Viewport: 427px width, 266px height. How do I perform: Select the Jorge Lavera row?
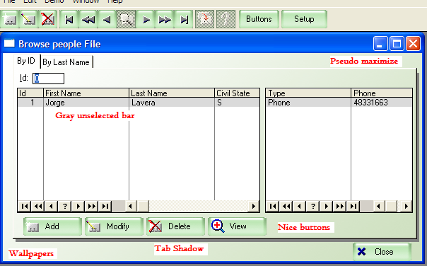point(139,103)
